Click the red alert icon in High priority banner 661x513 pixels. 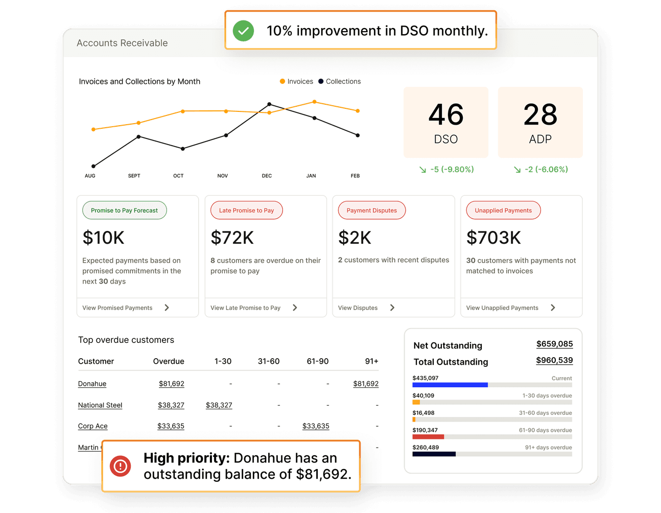tap(121, 466)
